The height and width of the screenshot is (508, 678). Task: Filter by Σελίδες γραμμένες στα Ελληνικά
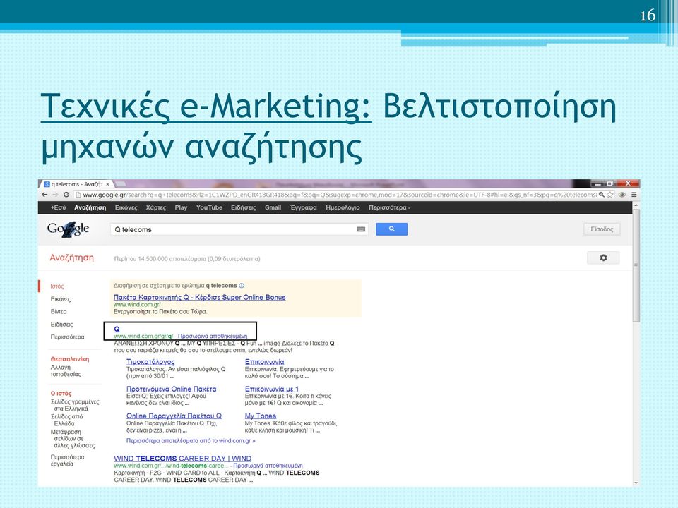(75, 405)
